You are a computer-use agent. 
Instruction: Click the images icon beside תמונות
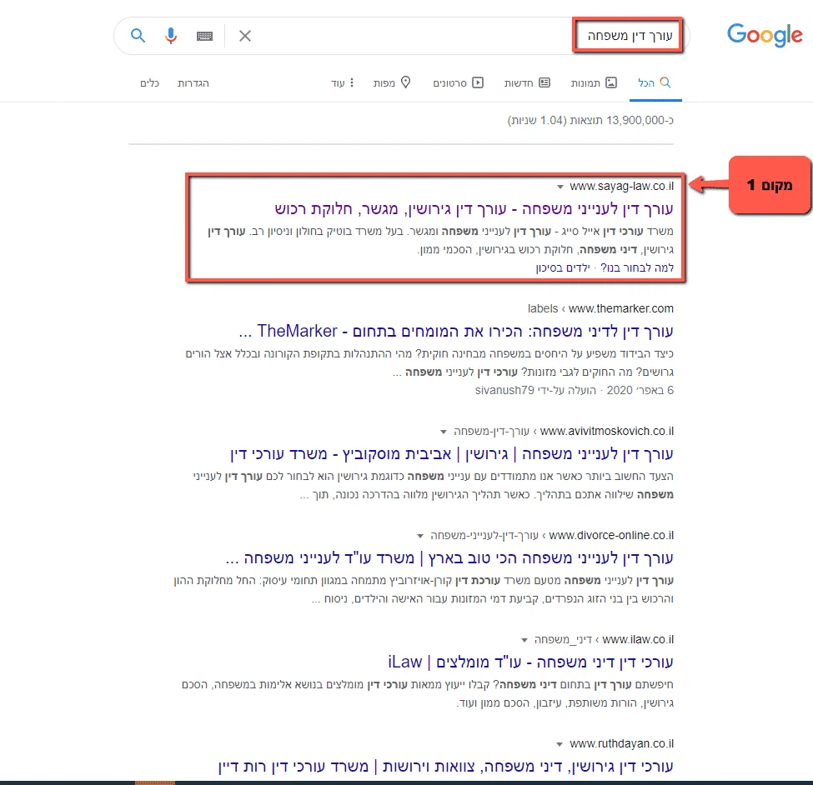coord(611,82)
